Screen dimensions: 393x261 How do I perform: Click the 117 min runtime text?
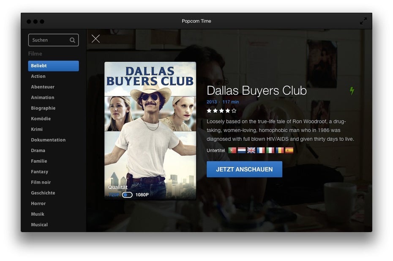coord(231,102)
